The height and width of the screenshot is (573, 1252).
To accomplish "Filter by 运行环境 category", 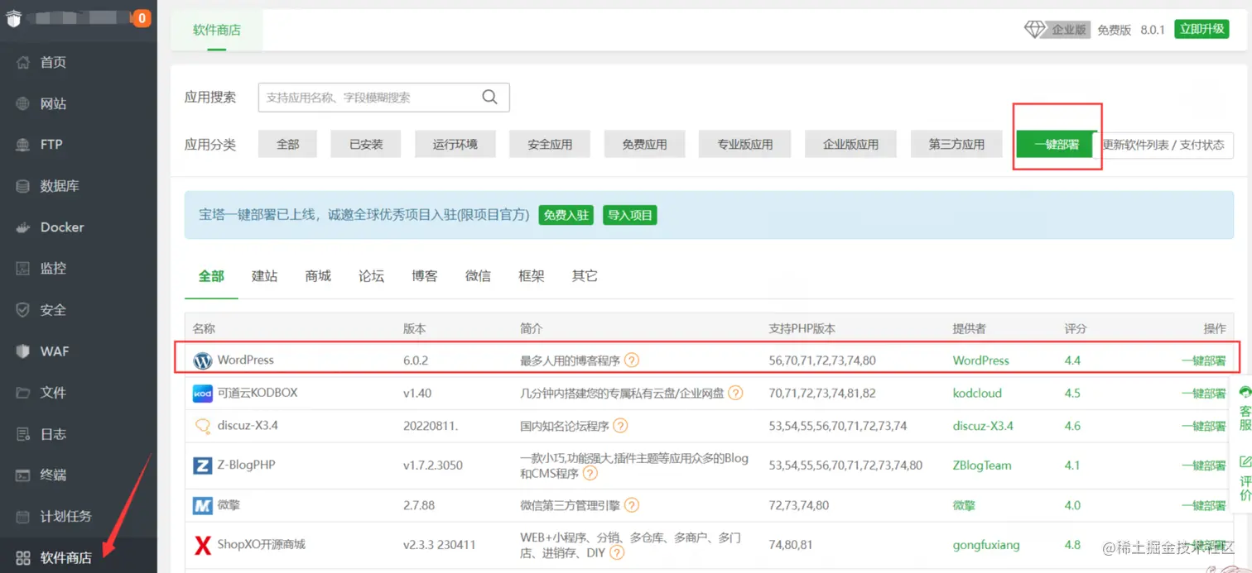I will pos(455,144).
